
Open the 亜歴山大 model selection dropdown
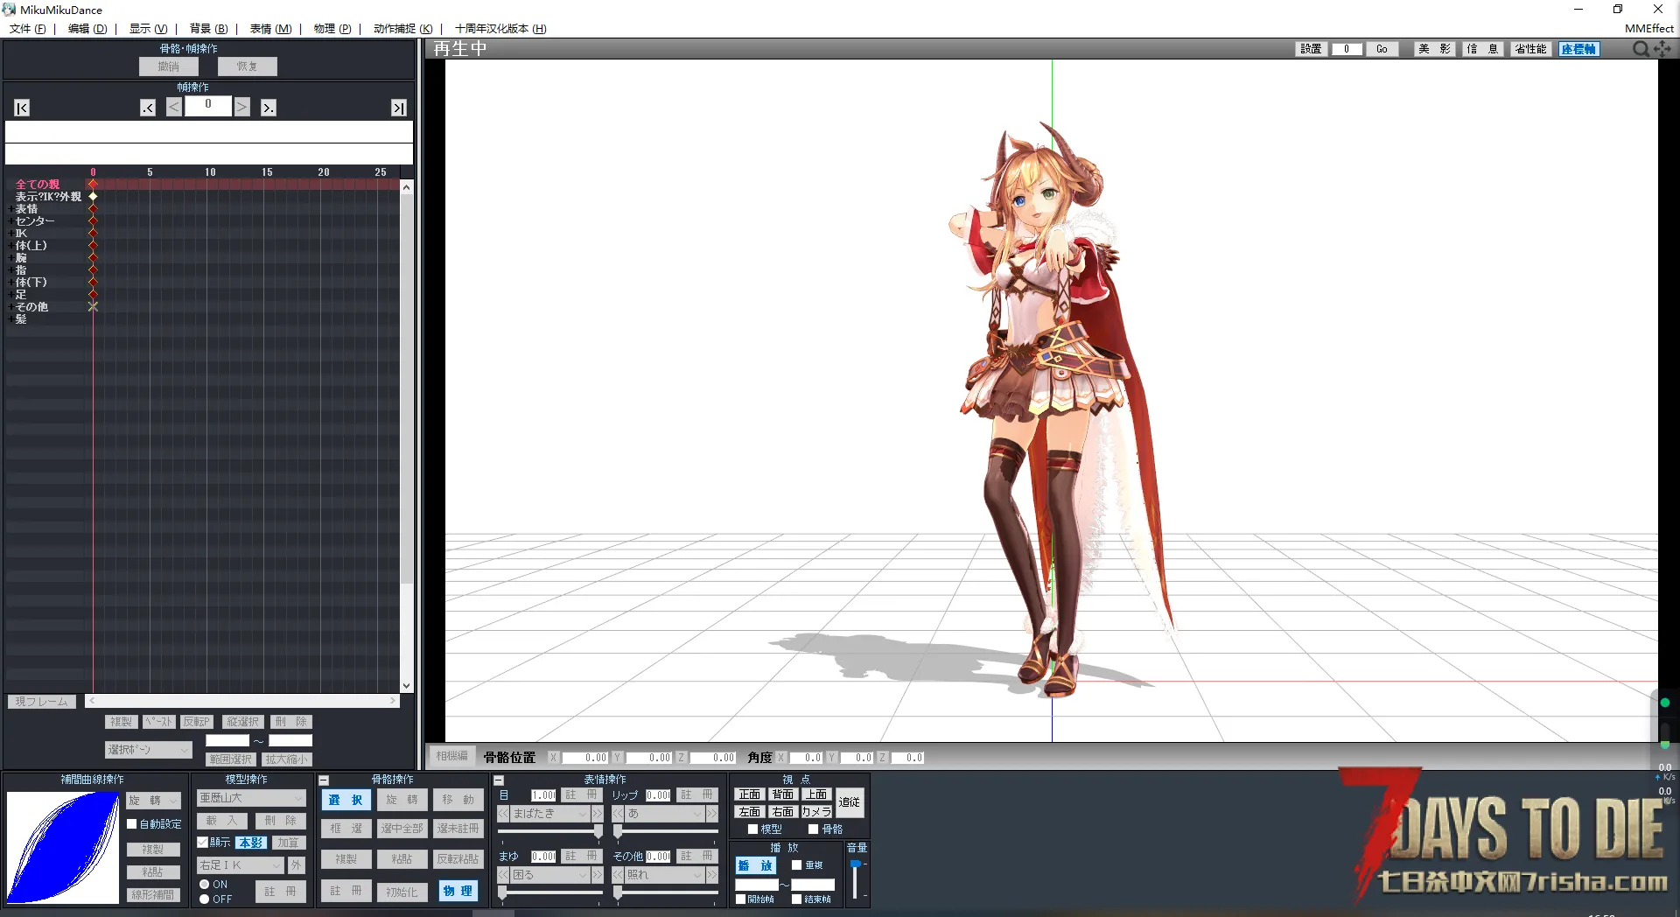pos(251,798)
